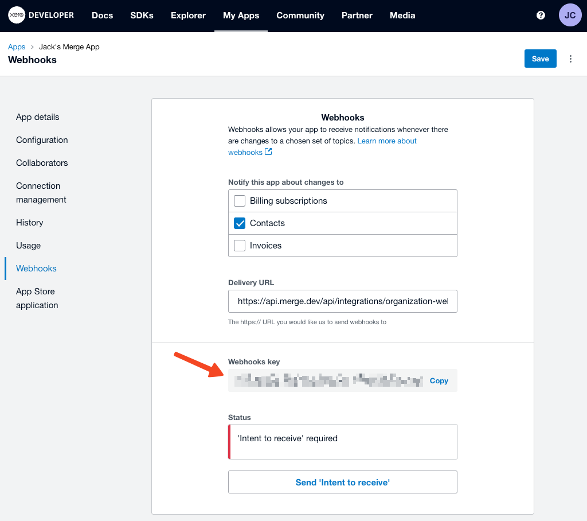The height and width of the screenshot is (521, 587).
Task: Open the My Apps tab
Action: (241, 15)
